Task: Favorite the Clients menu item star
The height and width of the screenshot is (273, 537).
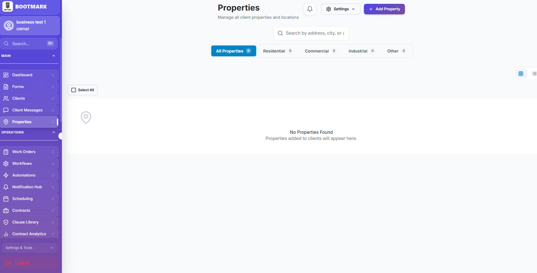Action: click(53, 99)
